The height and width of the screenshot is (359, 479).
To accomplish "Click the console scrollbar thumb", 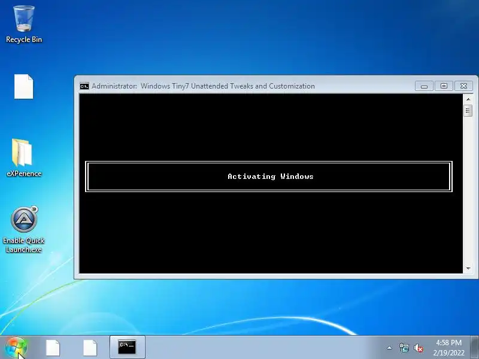I will 468,110.
